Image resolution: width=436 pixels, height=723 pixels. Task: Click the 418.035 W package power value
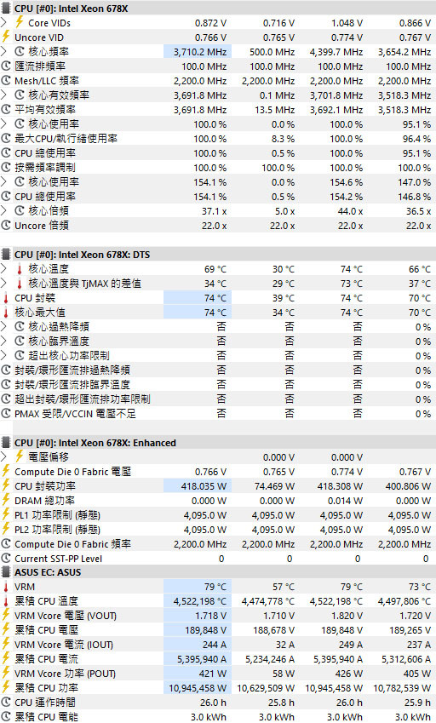(x=204, y=486)
